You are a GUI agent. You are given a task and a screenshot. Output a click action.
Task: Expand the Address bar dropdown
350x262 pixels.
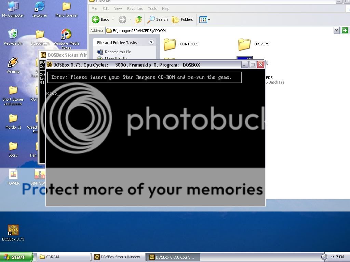click(336, 30)
